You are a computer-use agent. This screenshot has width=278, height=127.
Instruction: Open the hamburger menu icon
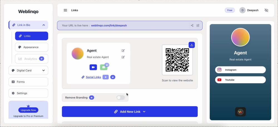point(65,10)
